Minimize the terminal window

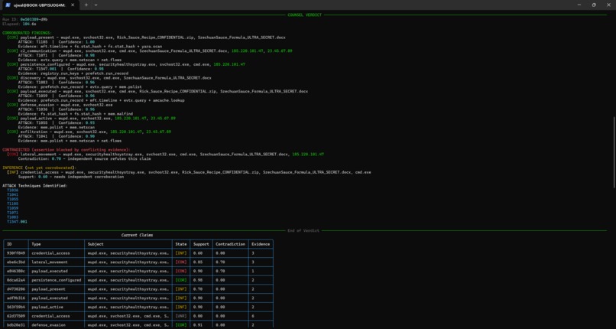click(x=579, y=5)
